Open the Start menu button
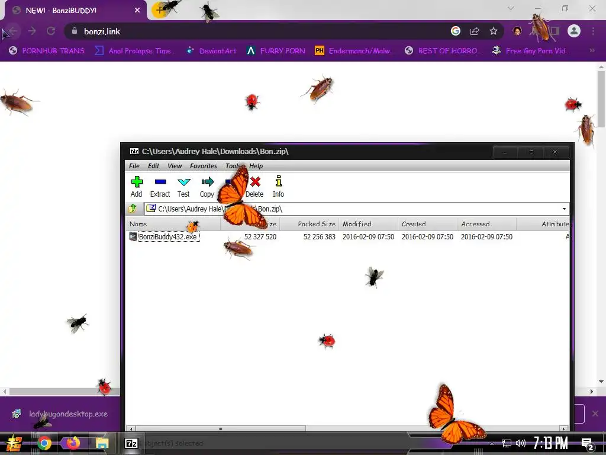Viewport: 606px width, 455px height. pos(14,443)
